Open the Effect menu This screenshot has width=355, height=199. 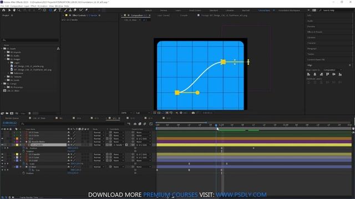click(33, 6)
